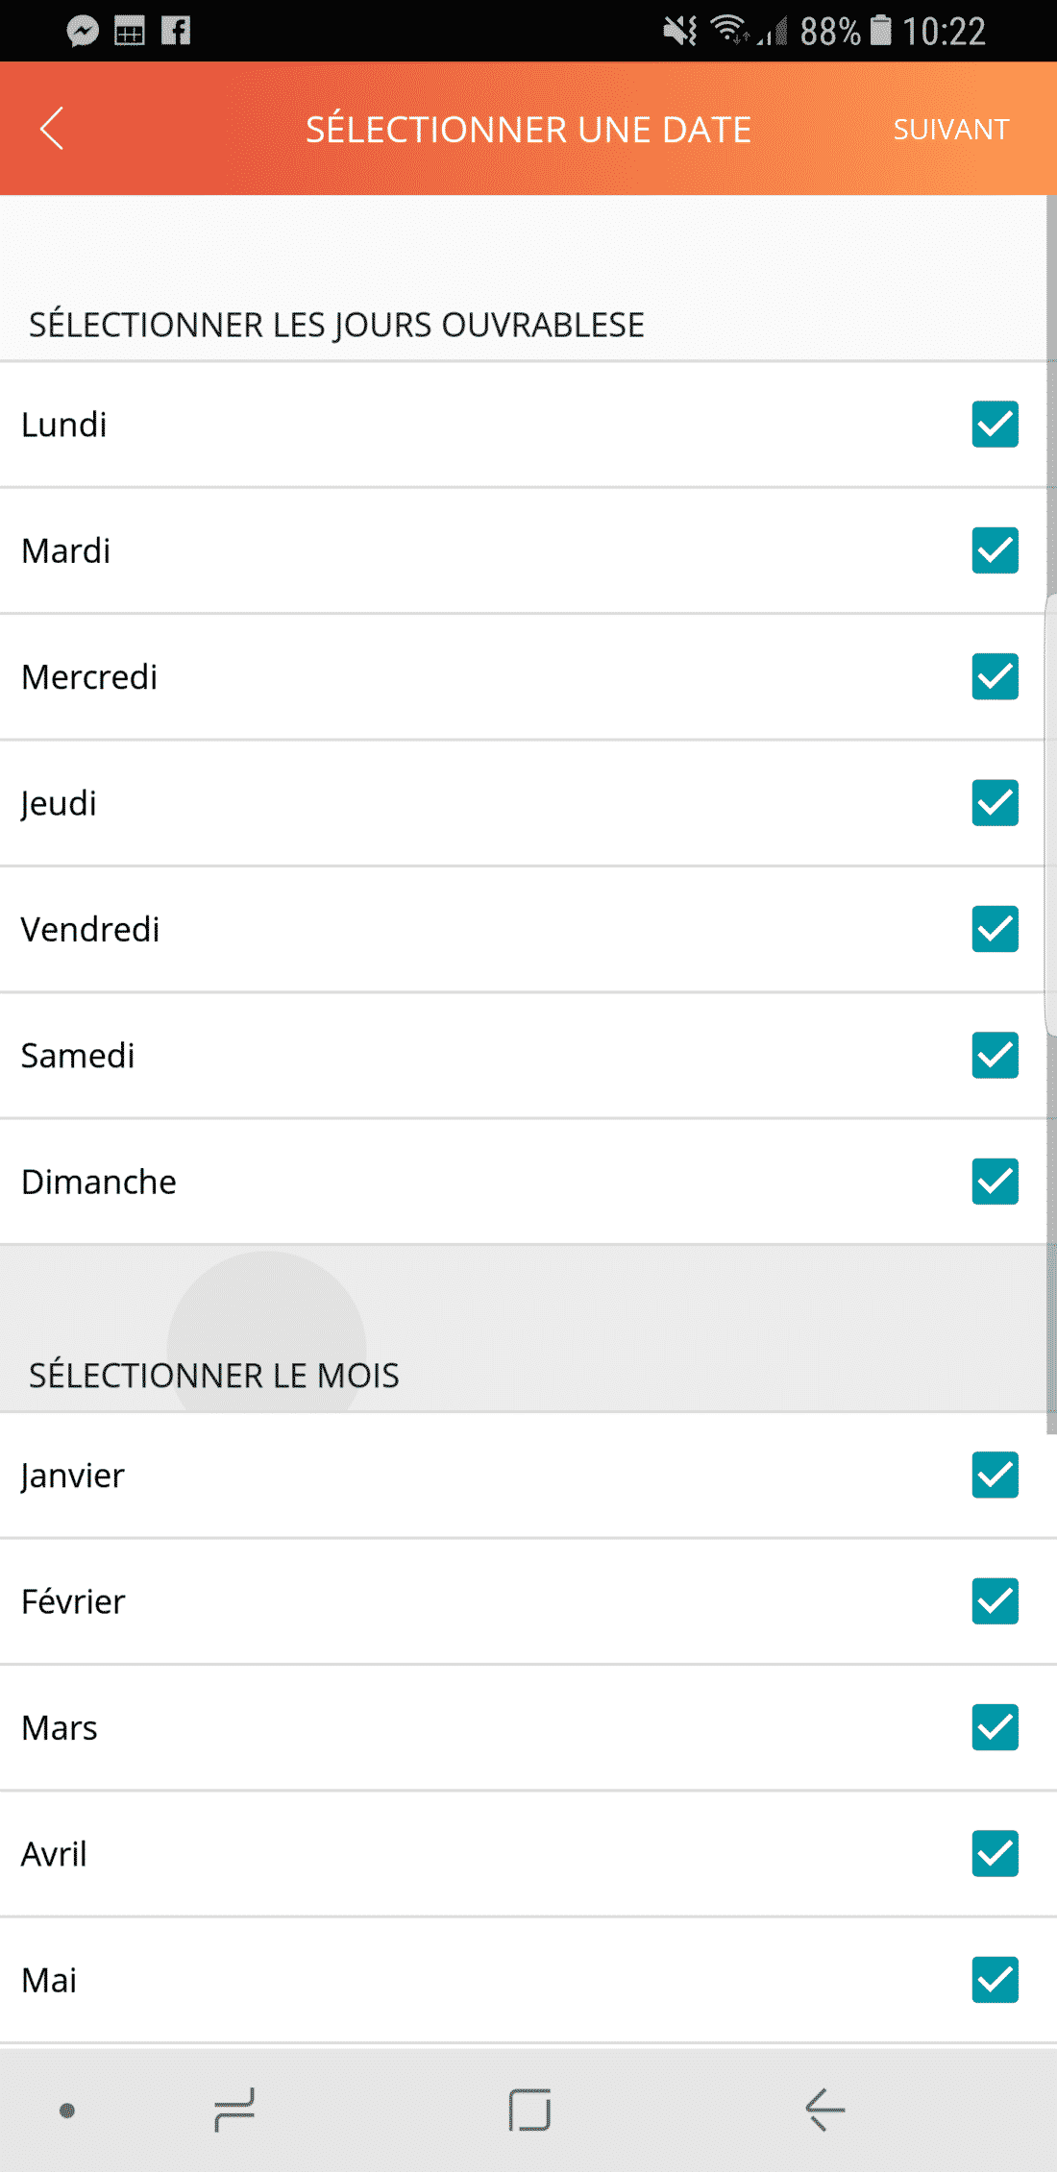Tap the navigation bar dot icon
Image resolution: width=1057 pixels, height=2172 pixels.
(67, 2110)
